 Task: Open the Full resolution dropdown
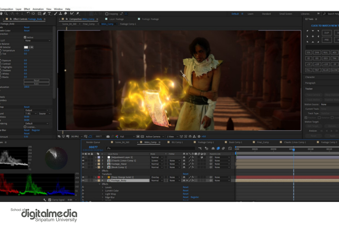(128, 136)
